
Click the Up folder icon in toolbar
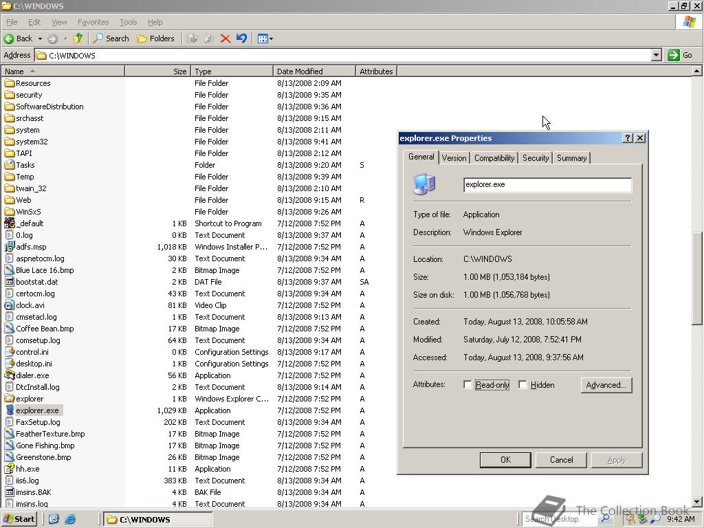pyautogui.click(x=78, y=38)
